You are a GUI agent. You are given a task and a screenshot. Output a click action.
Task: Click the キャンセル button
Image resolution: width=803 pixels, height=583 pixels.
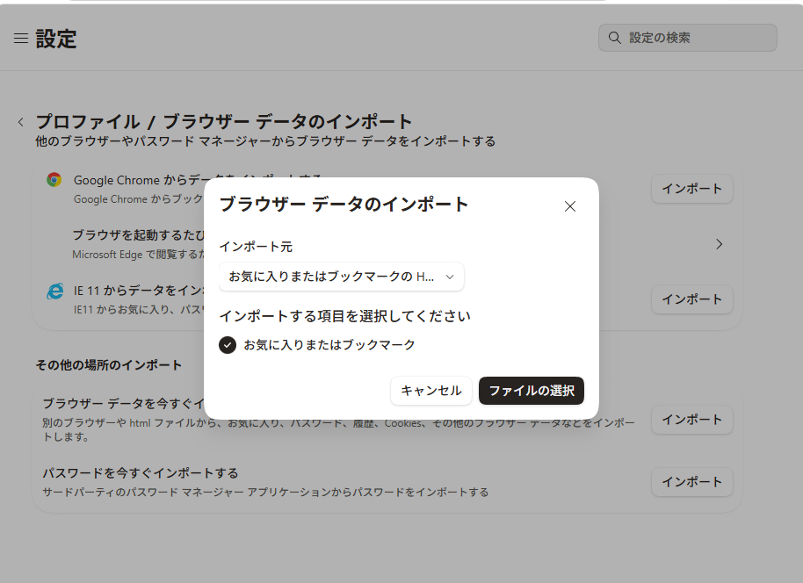[x=431, y=391]
